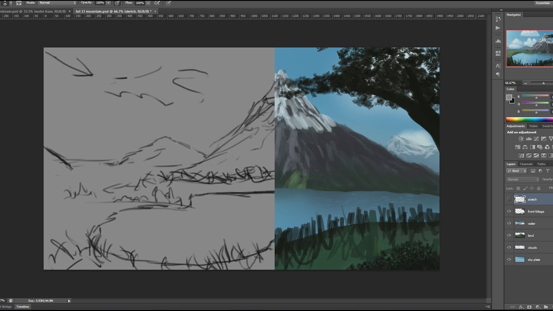
Task: Add a Brightness/Contrast adjustment
Action: click(521, 139)
